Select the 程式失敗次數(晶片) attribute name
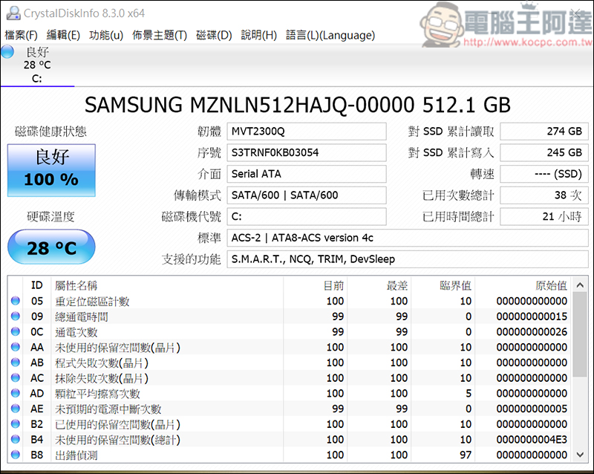This screenshot has height=474, width=594. (102, 363)
